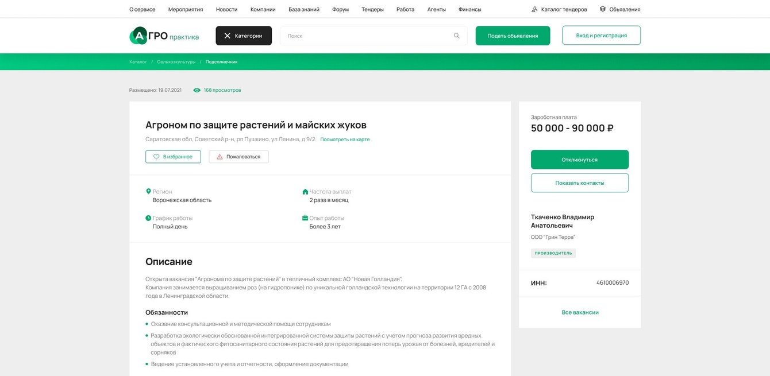Click the work experience briefcase icon

coord(305,218)
